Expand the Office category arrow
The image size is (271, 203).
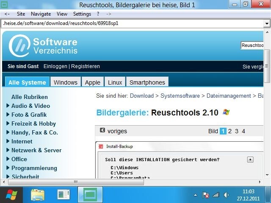click(x=8, y=159)
